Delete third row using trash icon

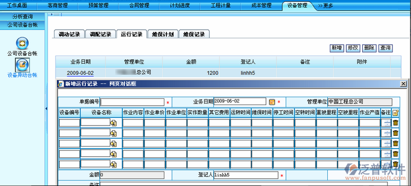pyautogui.click(x=396, y=143)
